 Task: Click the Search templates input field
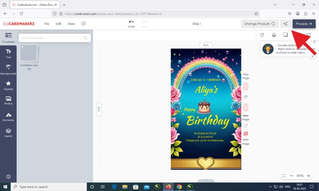point(51,38)
